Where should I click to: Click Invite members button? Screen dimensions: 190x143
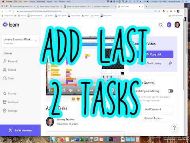pyautogui.click(x=20, y=130)
